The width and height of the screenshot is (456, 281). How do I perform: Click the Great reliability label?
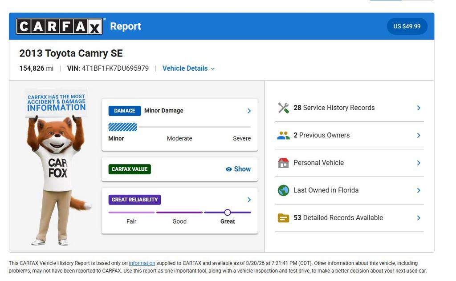click(x=228, y=221)
